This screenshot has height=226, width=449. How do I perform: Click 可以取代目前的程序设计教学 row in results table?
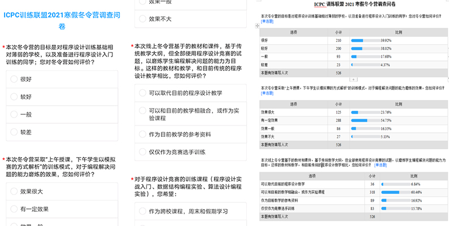coord(282,184)
